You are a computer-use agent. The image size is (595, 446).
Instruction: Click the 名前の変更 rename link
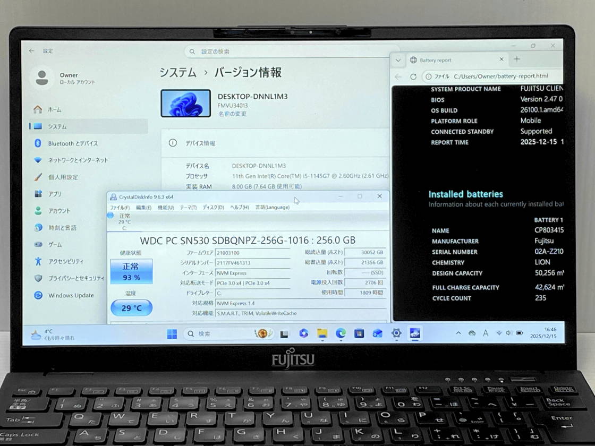pyautogui.click(x=232, y=114)
